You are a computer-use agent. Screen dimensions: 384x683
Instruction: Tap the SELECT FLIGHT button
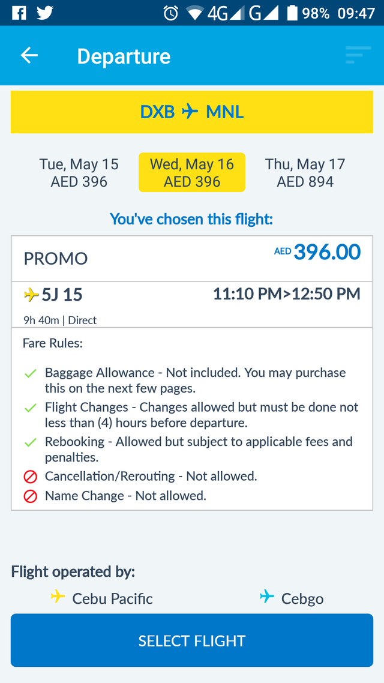[192, 640]
